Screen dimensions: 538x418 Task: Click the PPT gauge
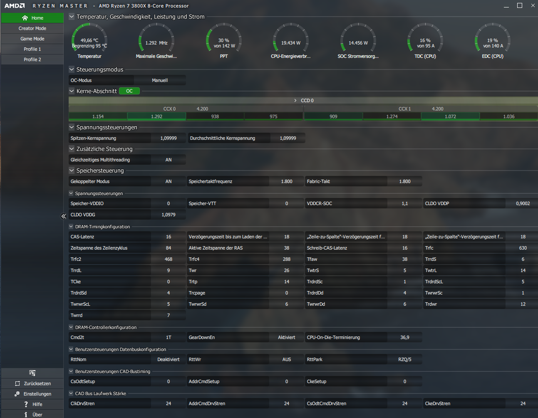click(224, 41)
